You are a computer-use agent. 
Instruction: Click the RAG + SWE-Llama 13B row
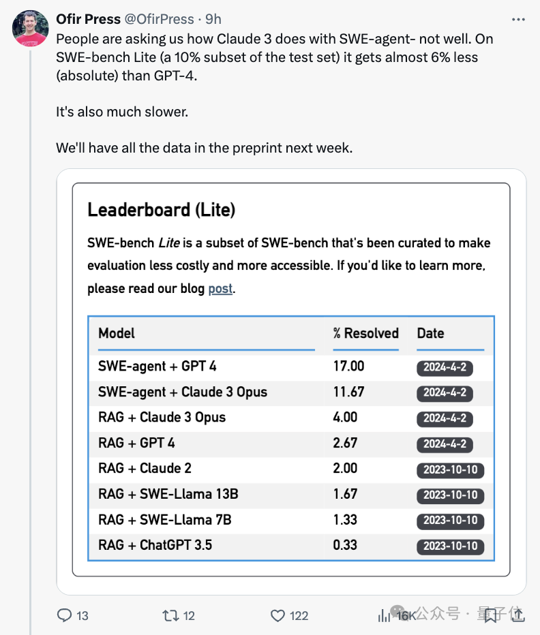click(168, 494)
